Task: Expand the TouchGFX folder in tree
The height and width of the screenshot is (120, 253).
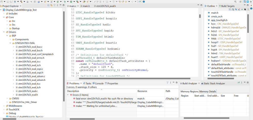Action: 4,110
